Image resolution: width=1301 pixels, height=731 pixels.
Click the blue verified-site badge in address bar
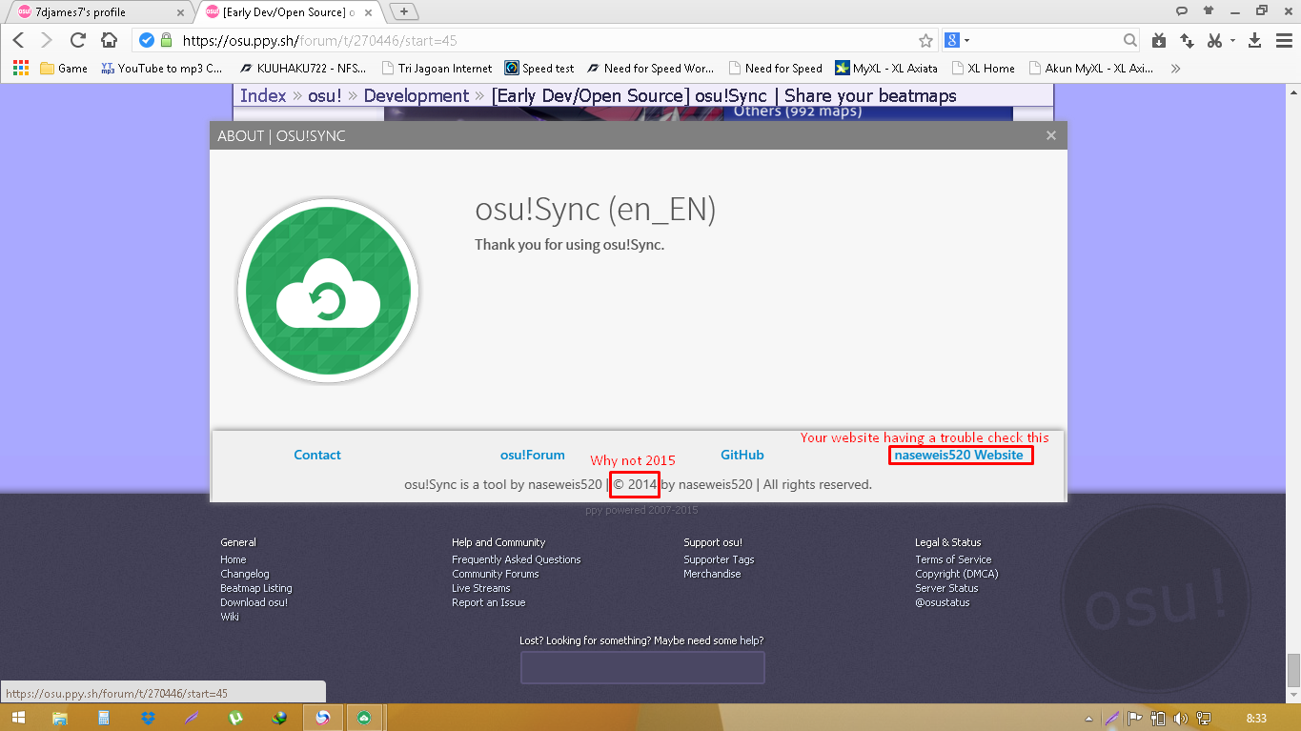(x=147, y=40)
